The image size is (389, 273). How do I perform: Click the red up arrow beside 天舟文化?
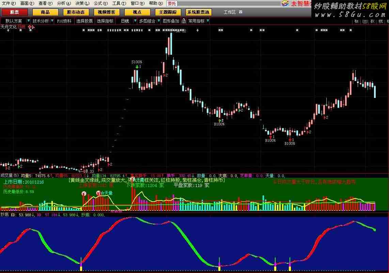point(30,27)
